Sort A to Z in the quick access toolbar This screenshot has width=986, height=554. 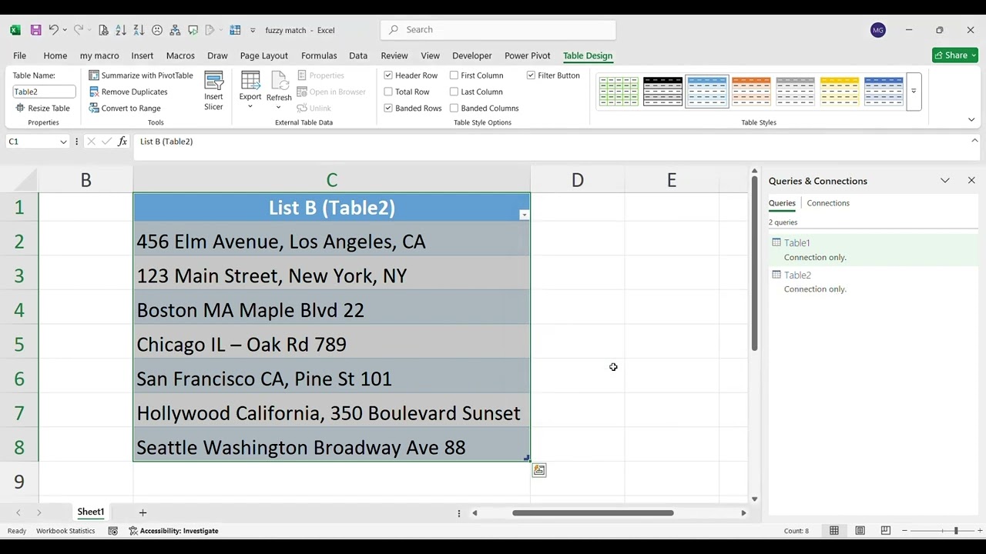[121, 30]
